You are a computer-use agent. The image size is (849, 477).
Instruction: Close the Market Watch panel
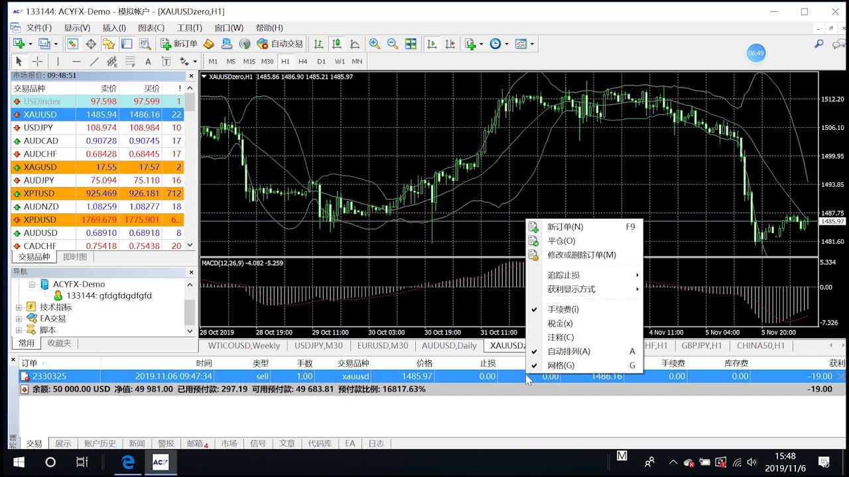click(191, 76)
